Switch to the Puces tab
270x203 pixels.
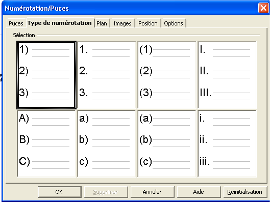click(16, 23)
